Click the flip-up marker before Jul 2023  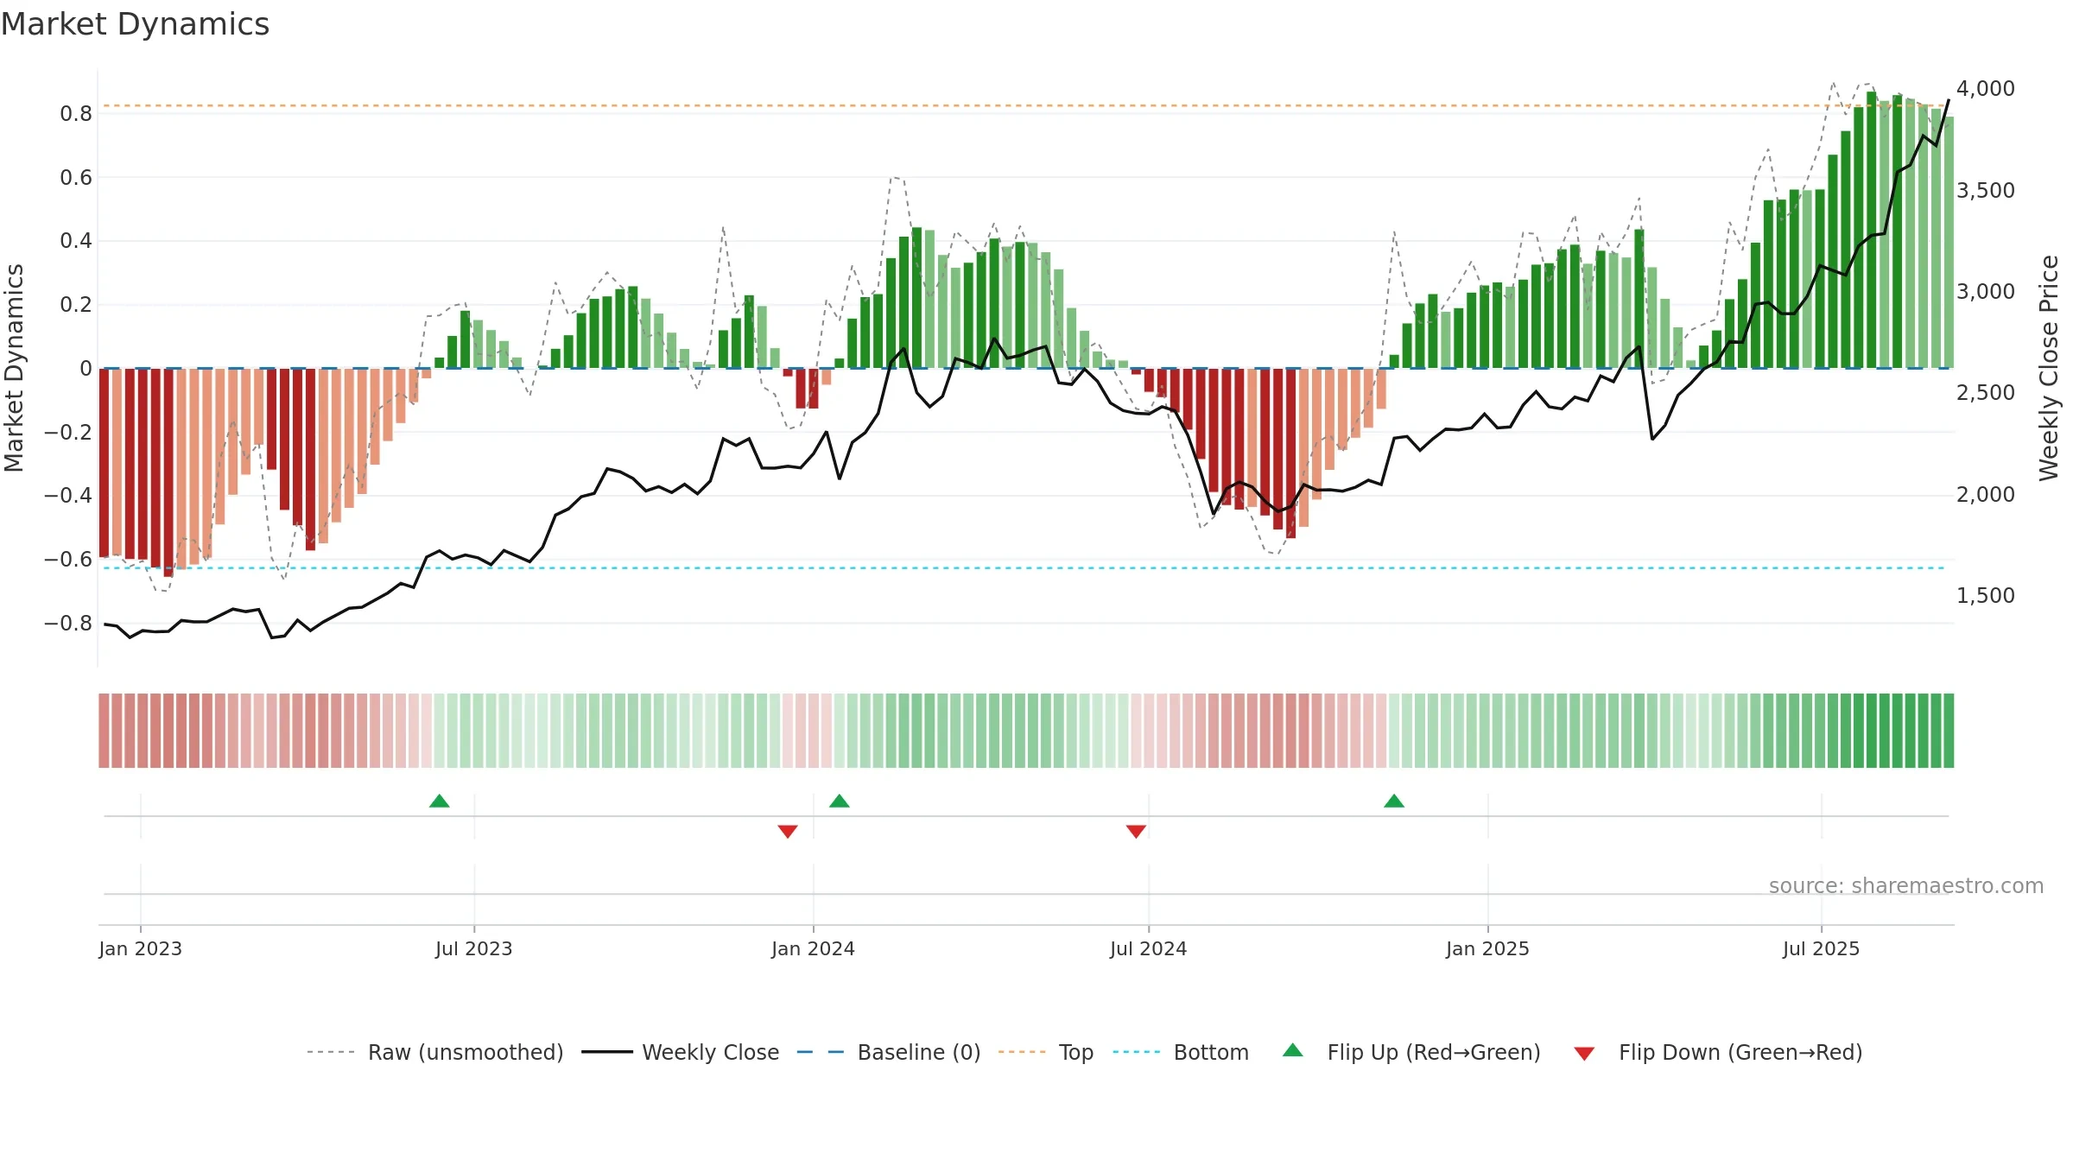coord(440,801)
